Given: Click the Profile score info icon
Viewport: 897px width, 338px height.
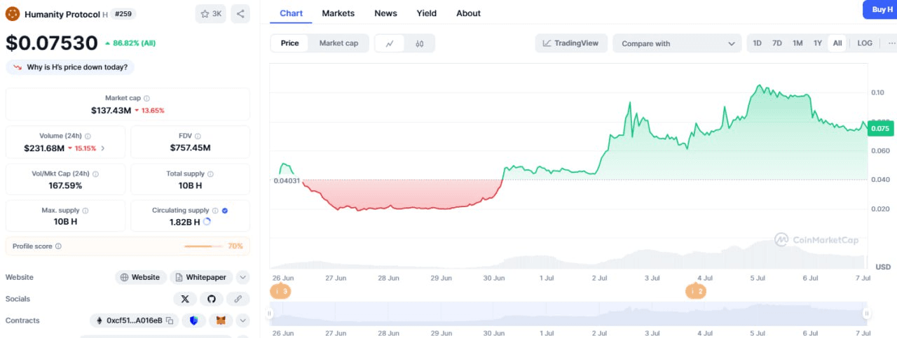Looking at the screenshot, I should (x=58, y=246).
